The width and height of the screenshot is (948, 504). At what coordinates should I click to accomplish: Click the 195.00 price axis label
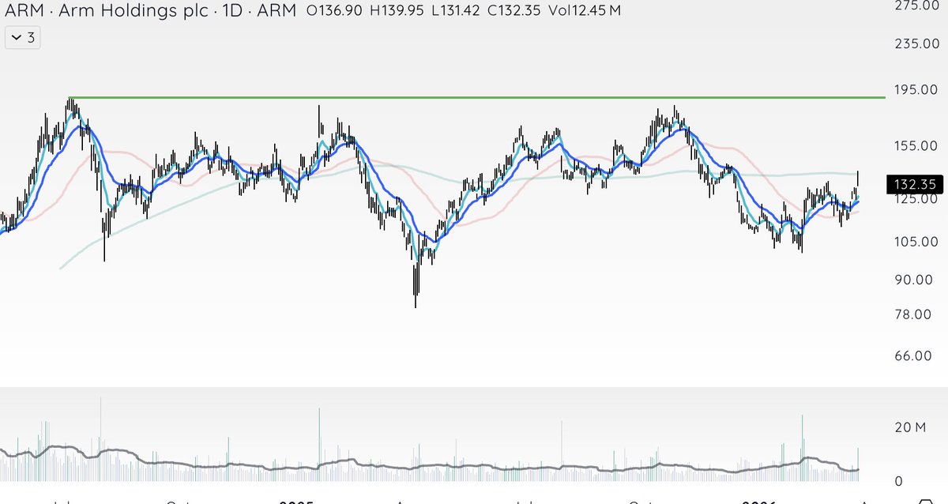pyautogui.click(x=916, y=90)
